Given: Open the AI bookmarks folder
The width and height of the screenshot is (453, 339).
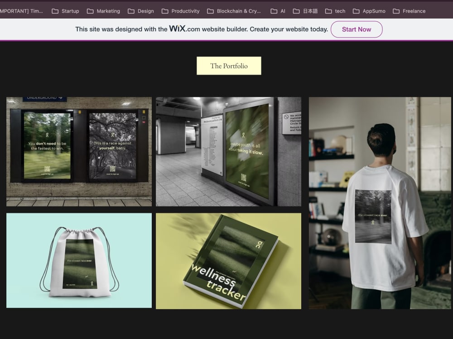Looking at the screenshot, I should (x=278, y=11).
